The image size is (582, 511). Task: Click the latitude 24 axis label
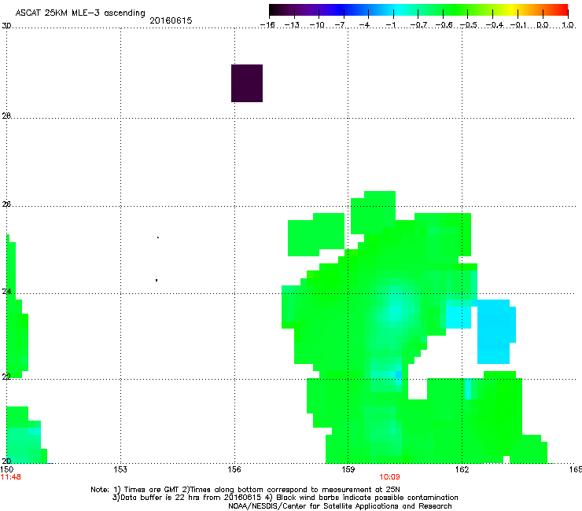[x=6, y=292]
